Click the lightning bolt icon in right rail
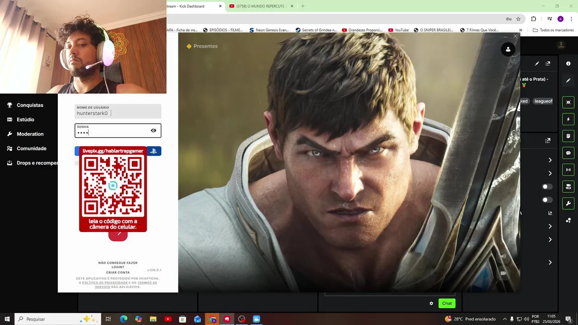 (x=568, y=119)
